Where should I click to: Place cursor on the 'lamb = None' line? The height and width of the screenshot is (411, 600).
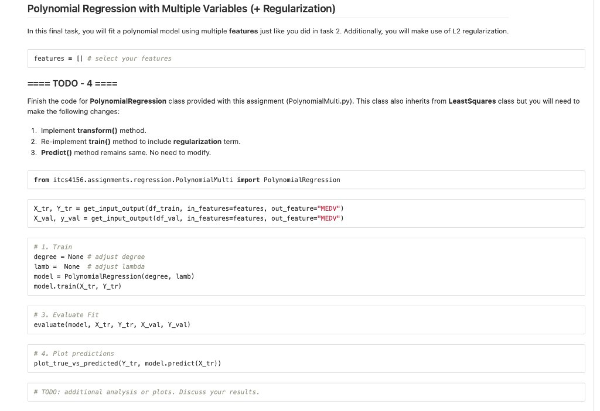point(56,266)
